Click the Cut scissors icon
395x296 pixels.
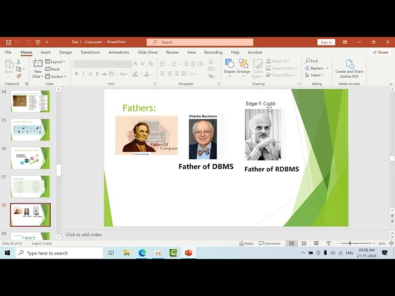pos(19,62)
